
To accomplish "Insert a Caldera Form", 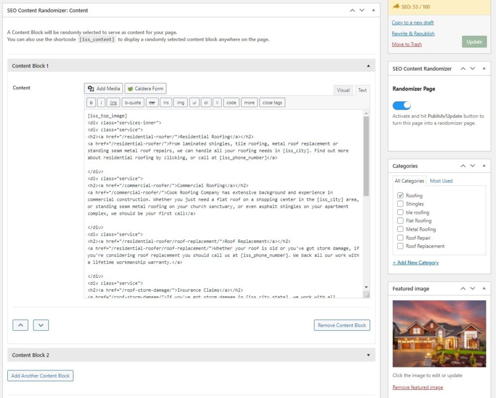I will [145, 88].
